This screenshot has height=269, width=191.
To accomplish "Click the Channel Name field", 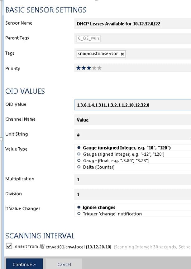I will tap(133, 120).
